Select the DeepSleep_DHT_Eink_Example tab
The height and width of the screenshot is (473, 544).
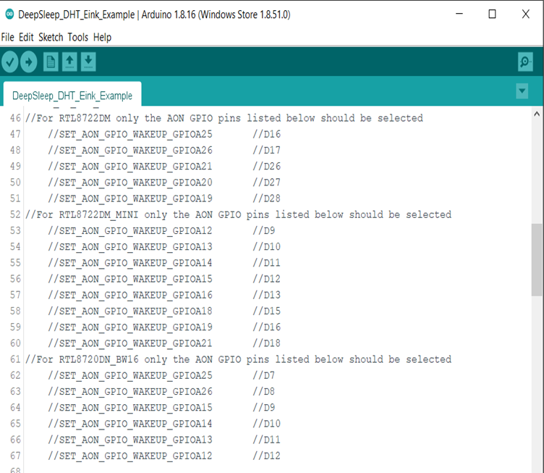coord(72,94)
